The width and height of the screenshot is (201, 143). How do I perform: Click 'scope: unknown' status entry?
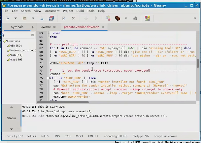click(165, 136)
